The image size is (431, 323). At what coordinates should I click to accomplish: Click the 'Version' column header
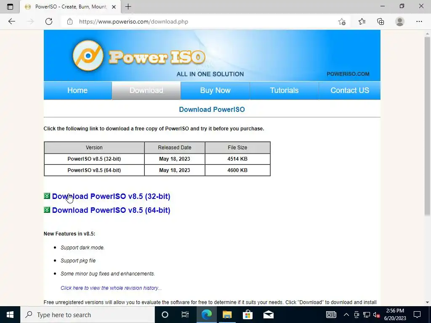[x=94, y=148]
